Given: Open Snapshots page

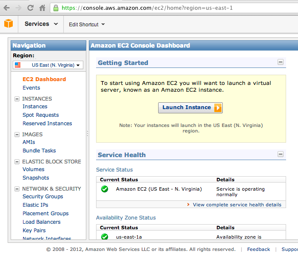Looking at the screenshot, I should point(36,178).
